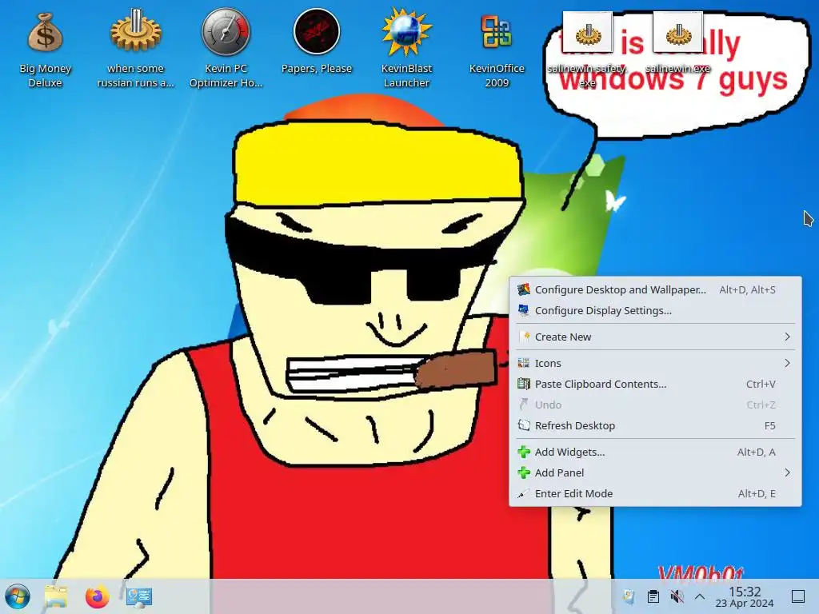Click the muted volume tray icon
This screenshot has width=819, height=614.
click(x=677, y=596)
